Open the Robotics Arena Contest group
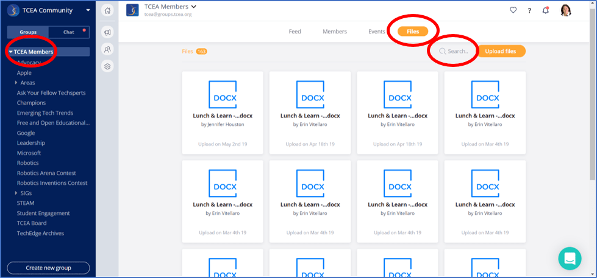 pyautogui.click(x=46, y=173)
